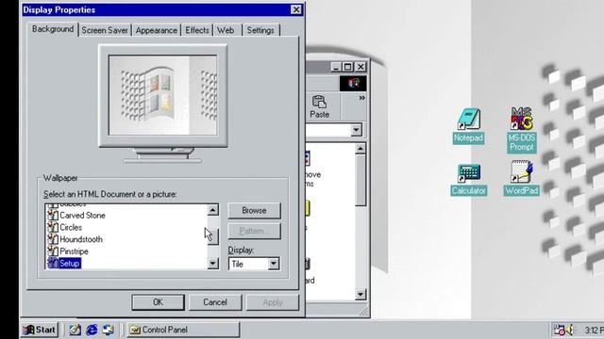Viewport: 604px width, 339px height.
Task: Click Control Panel scroll down arrow
Action: pos(361,295)
